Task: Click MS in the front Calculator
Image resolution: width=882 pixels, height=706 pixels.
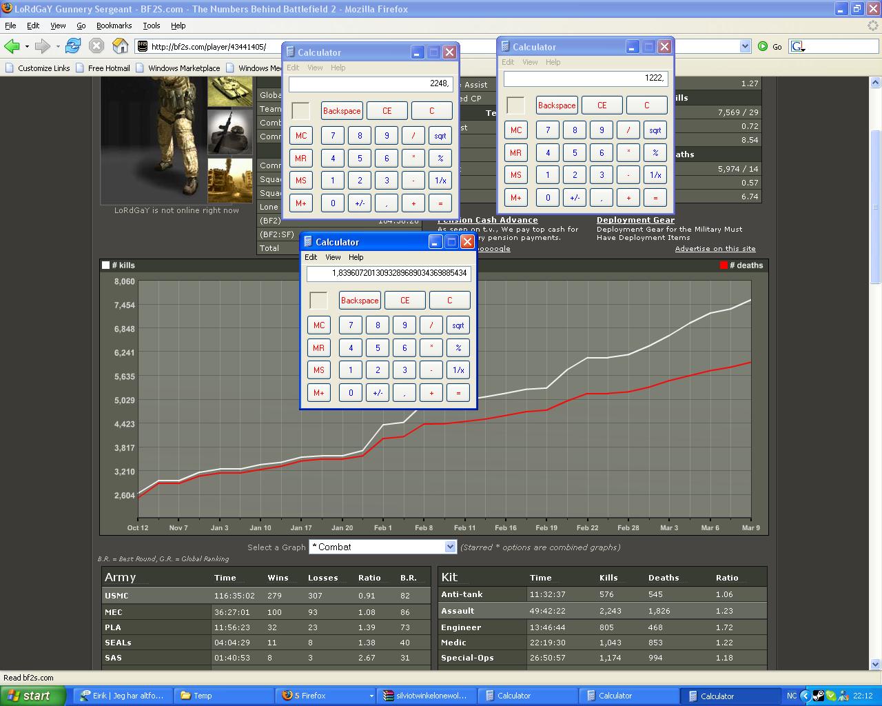Action: tap(319, 370)
